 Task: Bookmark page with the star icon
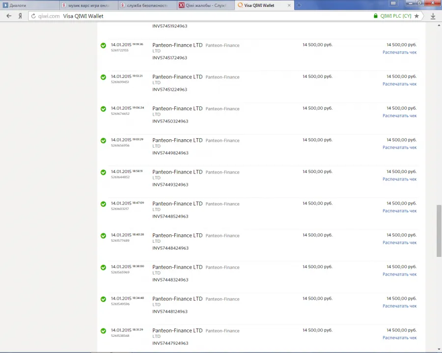click(x=416, y=16)
